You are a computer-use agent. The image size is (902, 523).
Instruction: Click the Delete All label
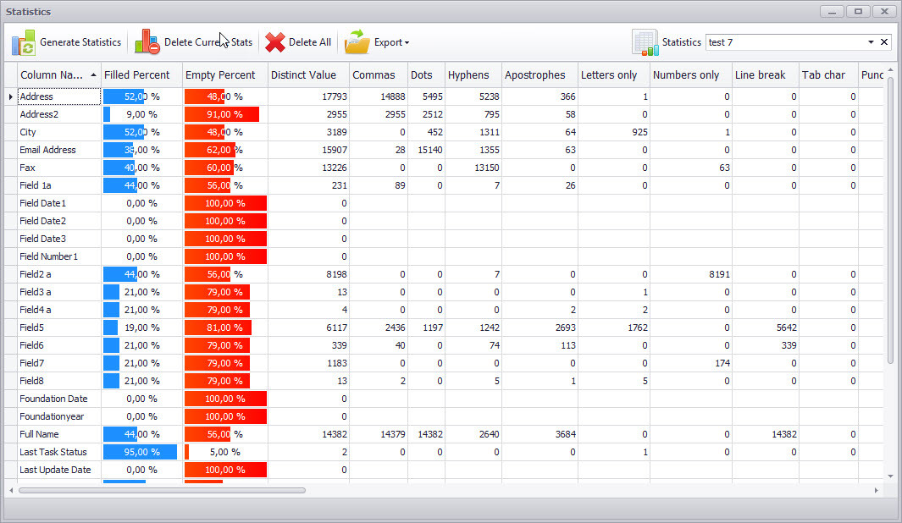(309, 42)
